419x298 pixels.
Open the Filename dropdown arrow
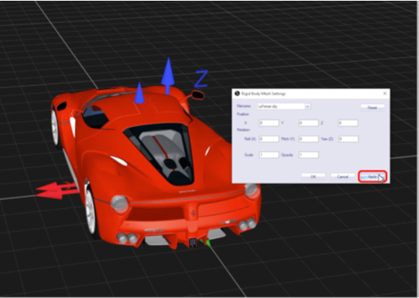point(307,106)
